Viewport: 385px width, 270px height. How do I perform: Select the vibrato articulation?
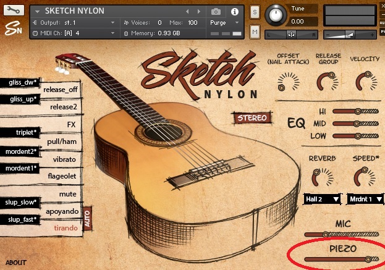tap(64, 159)
